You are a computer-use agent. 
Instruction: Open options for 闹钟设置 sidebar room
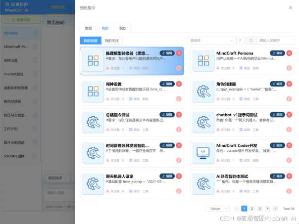[x=35, y=60]
